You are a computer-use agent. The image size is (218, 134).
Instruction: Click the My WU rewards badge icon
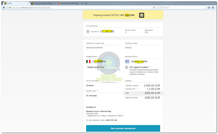pyautogui.click(x=88, y=32)
